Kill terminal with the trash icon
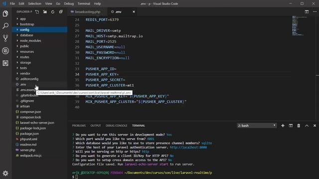319x179 pixels. point(299,126)
